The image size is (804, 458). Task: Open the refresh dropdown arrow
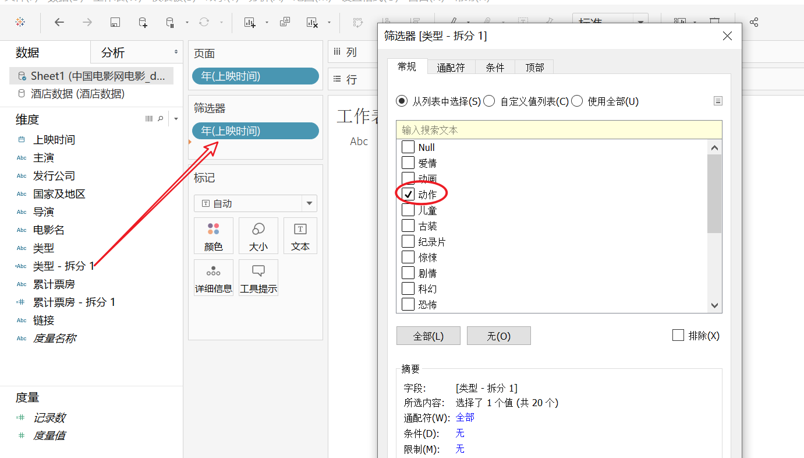coord(221,23)
